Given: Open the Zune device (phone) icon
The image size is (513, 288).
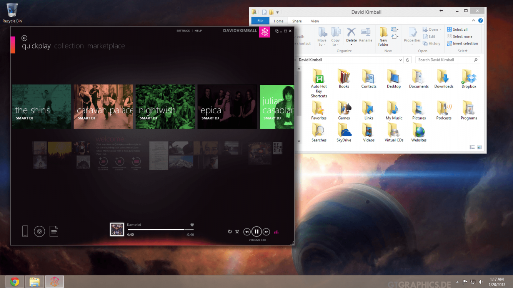Looking at the screenshot, I should click(x=25, y=231).
